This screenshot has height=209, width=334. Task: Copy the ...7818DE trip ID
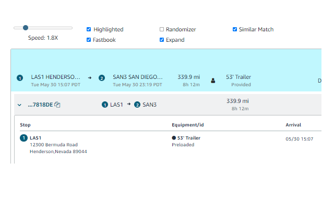pyautogui.click(x=57, y=104)
